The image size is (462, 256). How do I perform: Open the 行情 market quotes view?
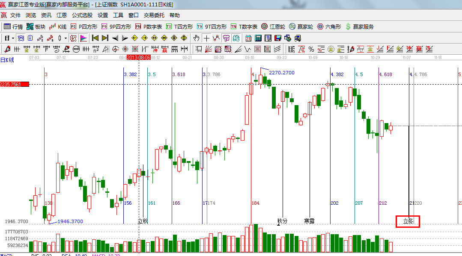click(13, 26)
